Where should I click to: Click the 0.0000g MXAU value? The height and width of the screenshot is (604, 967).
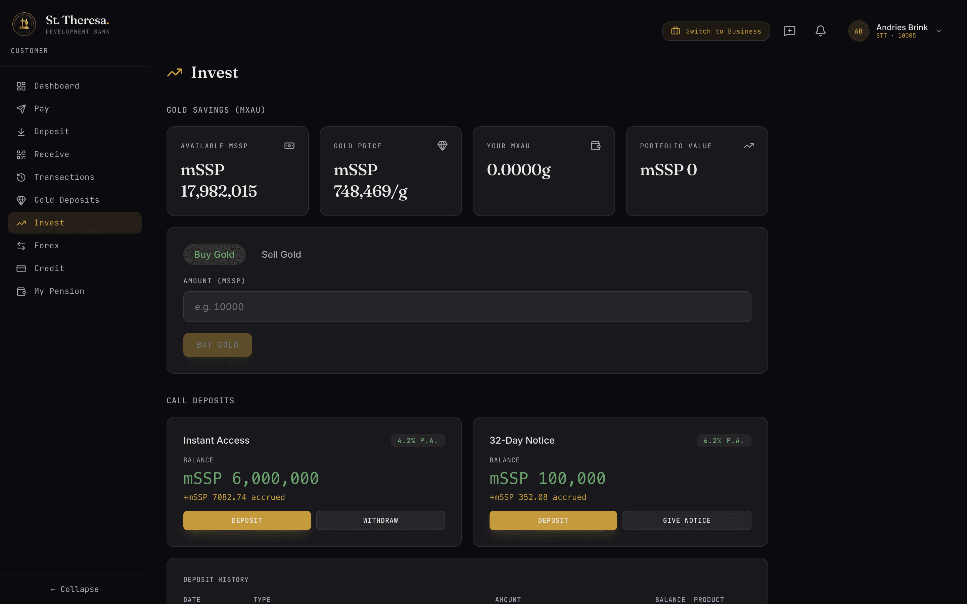pos(519,170)
